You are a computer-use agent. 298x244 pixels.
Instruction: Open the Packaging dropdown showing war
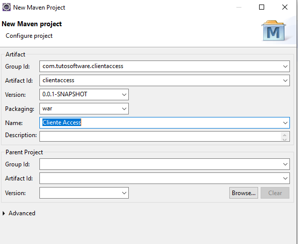(x=124, y=109)
